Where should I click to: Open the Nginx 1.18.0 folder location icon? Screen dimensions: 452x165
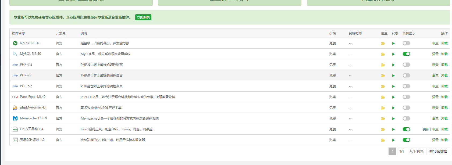click(383, 43)
